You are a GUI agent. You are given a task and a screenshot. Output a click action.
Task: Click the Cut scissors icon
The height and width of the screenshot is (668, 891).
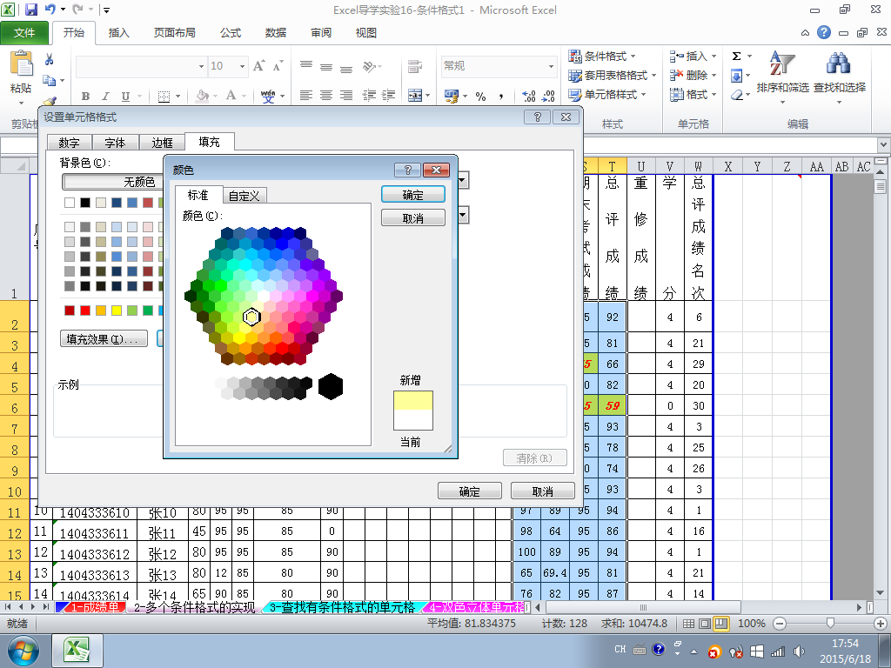pos(50,60)
